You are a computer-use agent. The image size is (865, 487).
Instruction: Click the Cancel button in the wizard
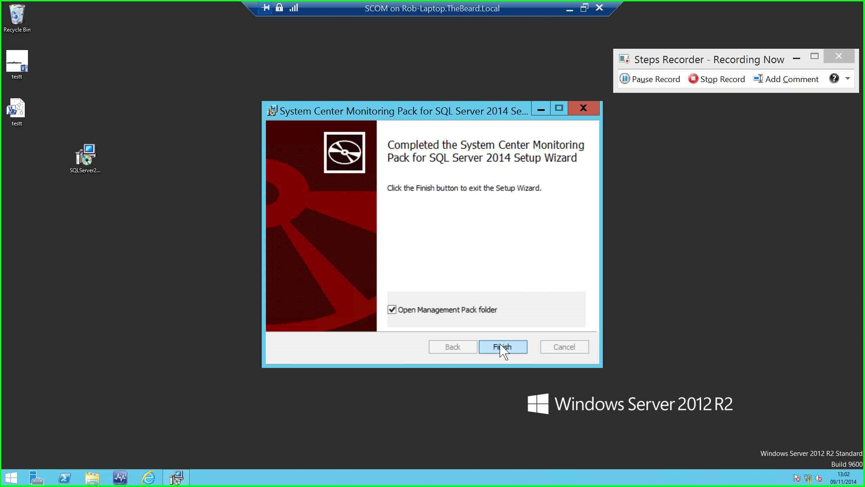[x=564, y=347]
